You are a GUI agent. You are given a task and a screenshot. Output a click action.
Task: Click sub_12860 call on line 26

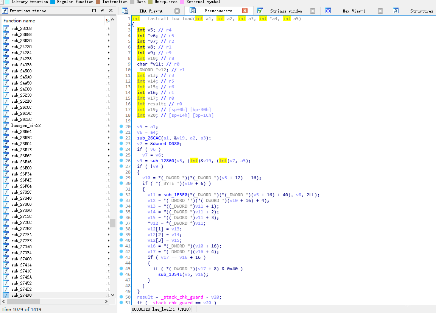tap(162, 161)
